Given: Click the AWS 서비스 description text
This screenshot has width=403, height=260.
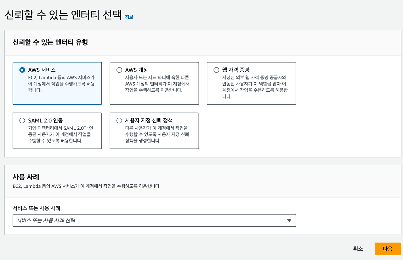Looking at the screenshot, I should tap(61, 84).
